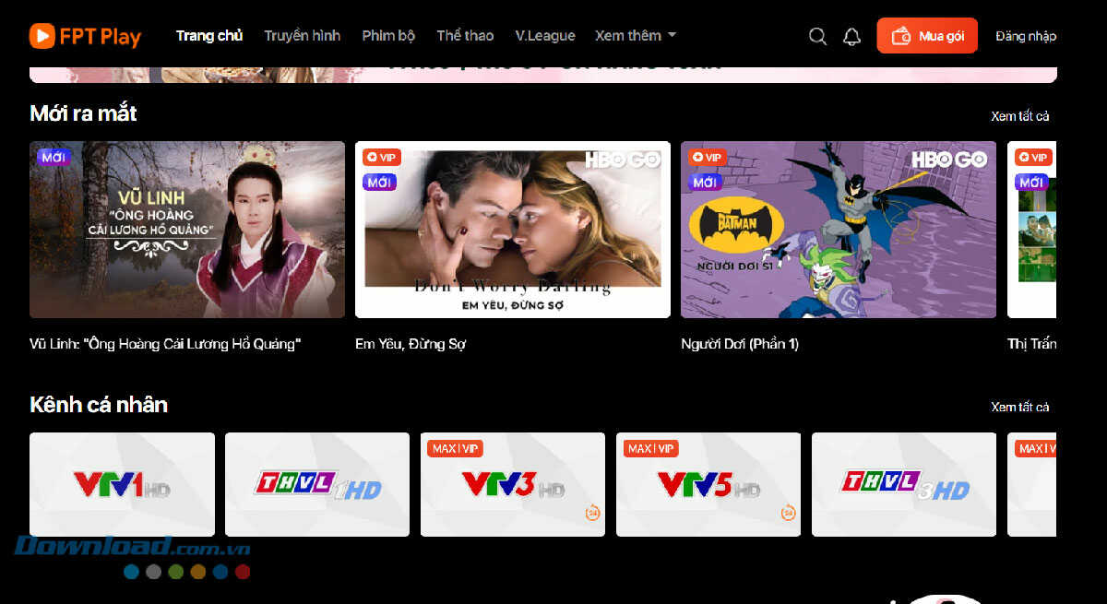
Task: Expand the Xem thêm navigation dropdown
Action: 636,35
